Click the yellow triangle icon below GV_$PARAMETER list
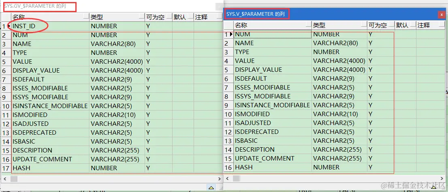This screenshot has height=192, width=448. point(211,187)
